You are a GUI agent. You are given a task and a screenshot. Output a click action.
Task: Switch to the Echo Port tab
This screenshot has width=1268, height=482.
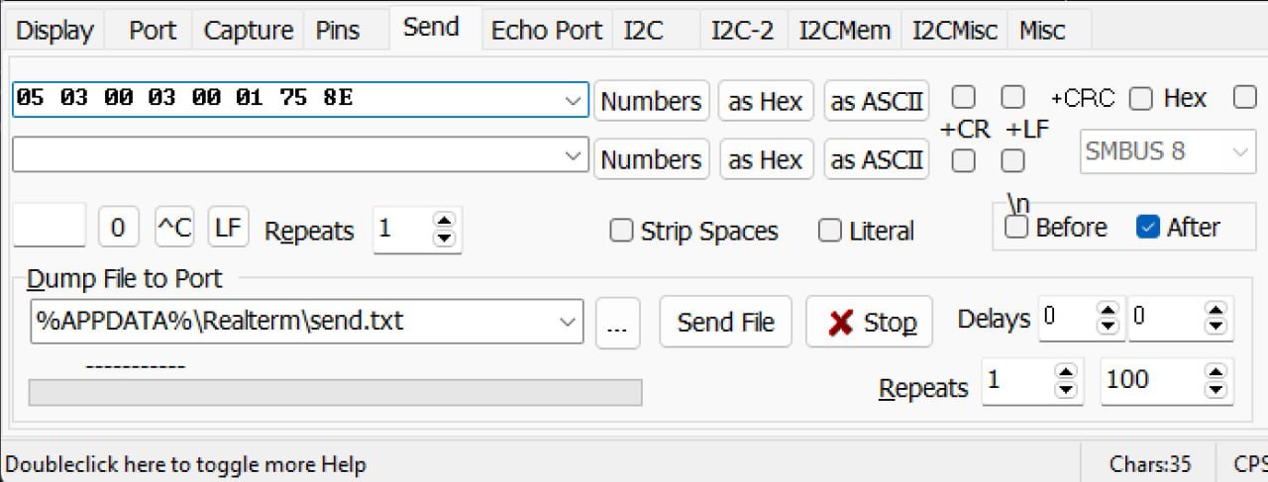[x=547, y=30]
